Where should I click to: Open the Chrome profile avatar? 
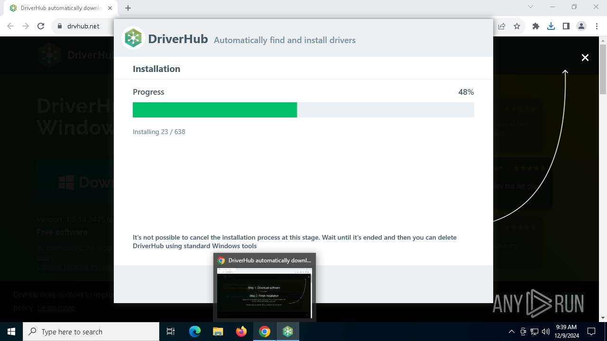point(581,27)
